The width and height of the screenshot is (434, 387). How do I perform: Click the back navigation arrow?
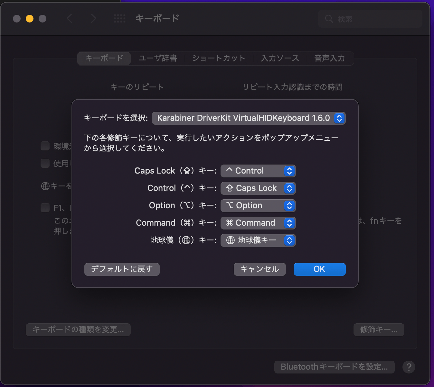coord(69,18)
